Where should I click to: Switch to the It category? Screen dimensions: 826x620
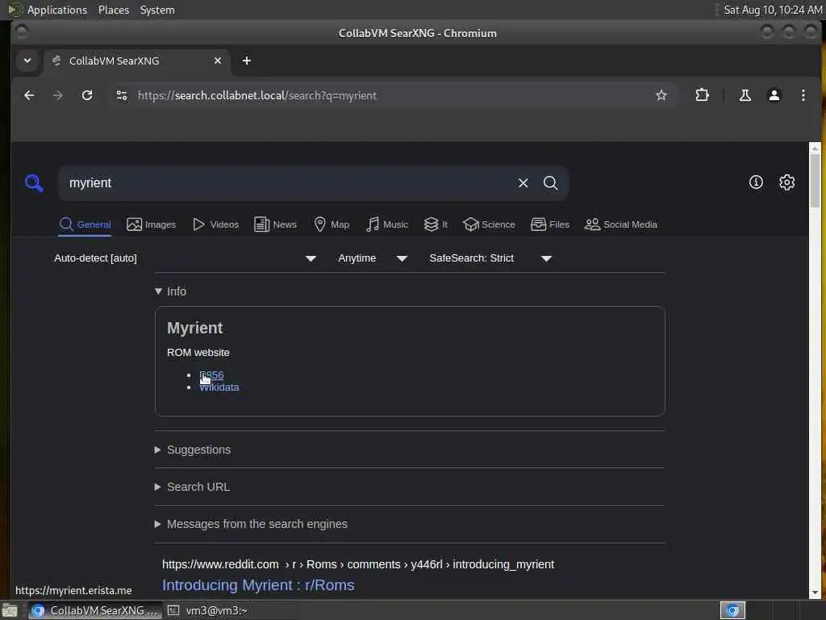[x=436, y=224]
